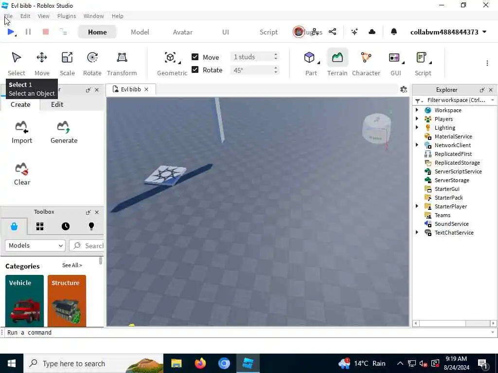The image size is (498, 373).
Task: Open the collabvm4884844373 account dropdown
Action: click(x=448, y=32)
